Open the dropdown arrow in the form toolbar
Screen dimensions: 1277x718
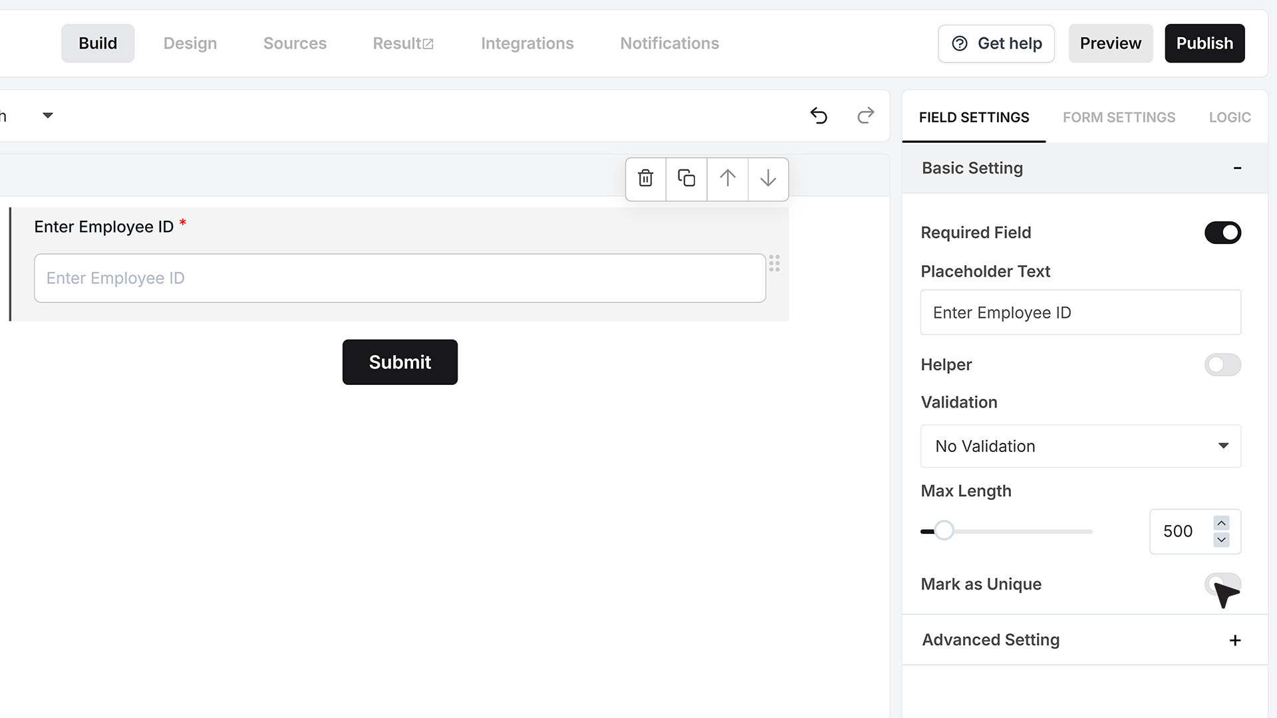click(x=48, y=116)
